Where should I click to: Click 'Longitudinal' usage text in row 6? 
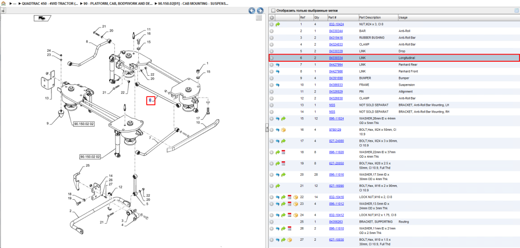(x=407, y=58)
